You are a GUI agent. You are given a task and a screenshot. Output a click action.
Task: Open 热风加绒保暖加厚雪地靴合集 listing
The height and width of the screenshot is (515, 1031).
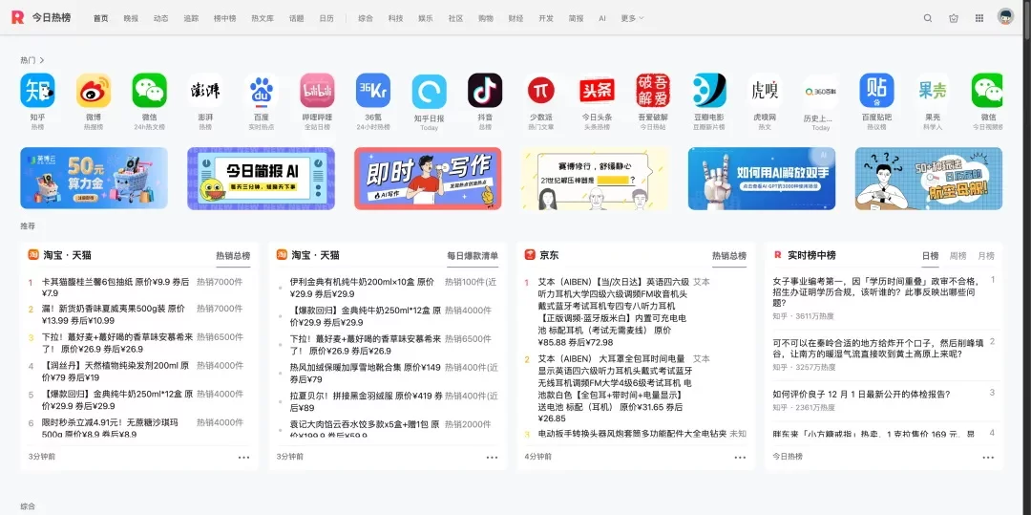pos(366,373)
